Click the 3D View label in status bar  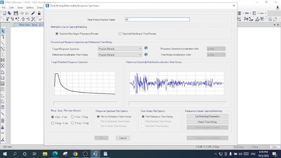pyautogui.click(x=7, y=147)
